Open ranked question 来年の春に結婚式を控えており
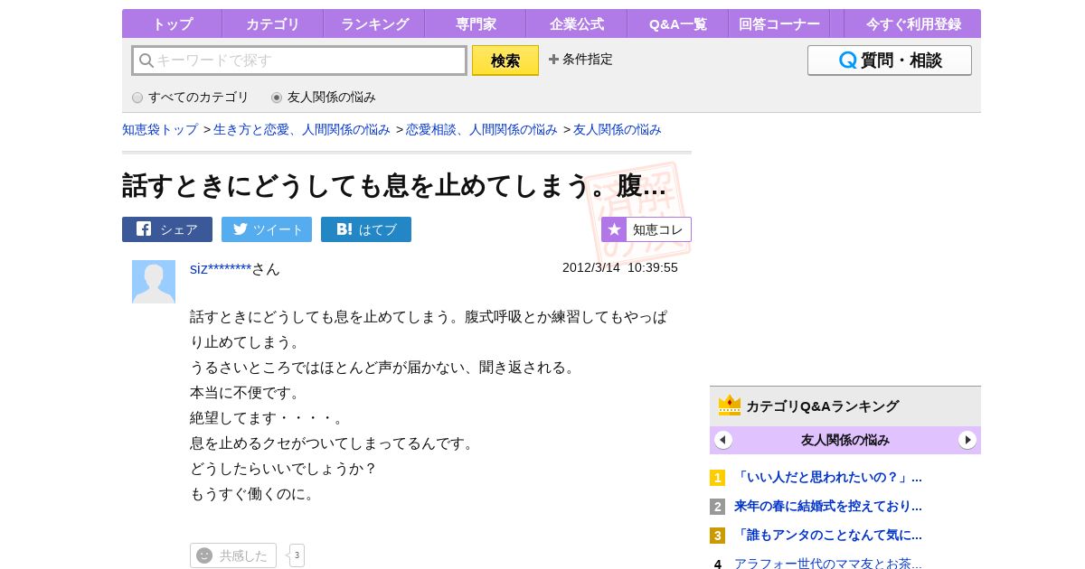 pyautogui.click(x=828, y=507)
